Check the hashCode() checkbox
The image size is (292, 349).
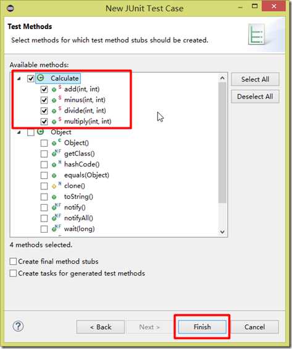click(x=44, y=165)
